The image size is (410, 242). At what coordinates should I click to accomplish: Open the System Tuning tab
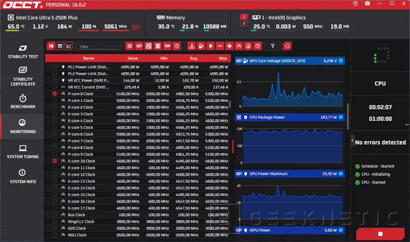coord(22,151)
